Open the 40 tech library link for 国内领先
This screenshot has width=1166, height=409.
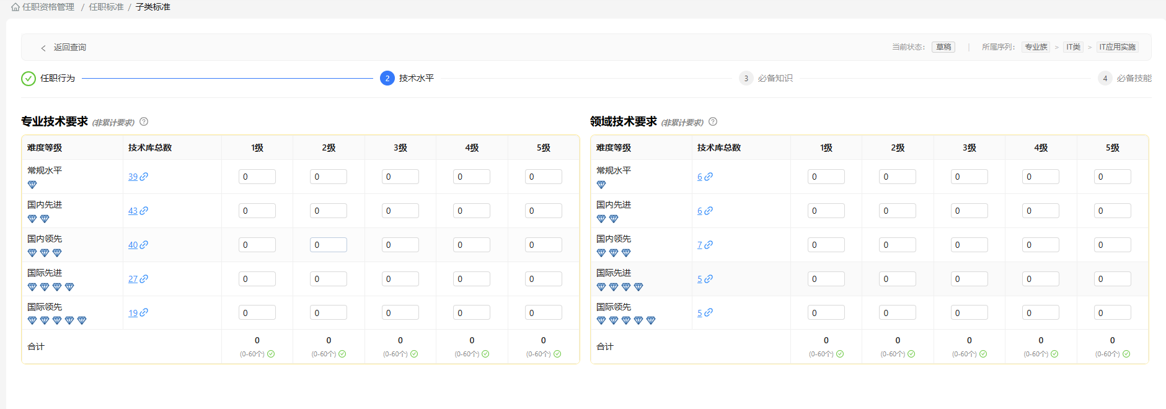[133, 245]
